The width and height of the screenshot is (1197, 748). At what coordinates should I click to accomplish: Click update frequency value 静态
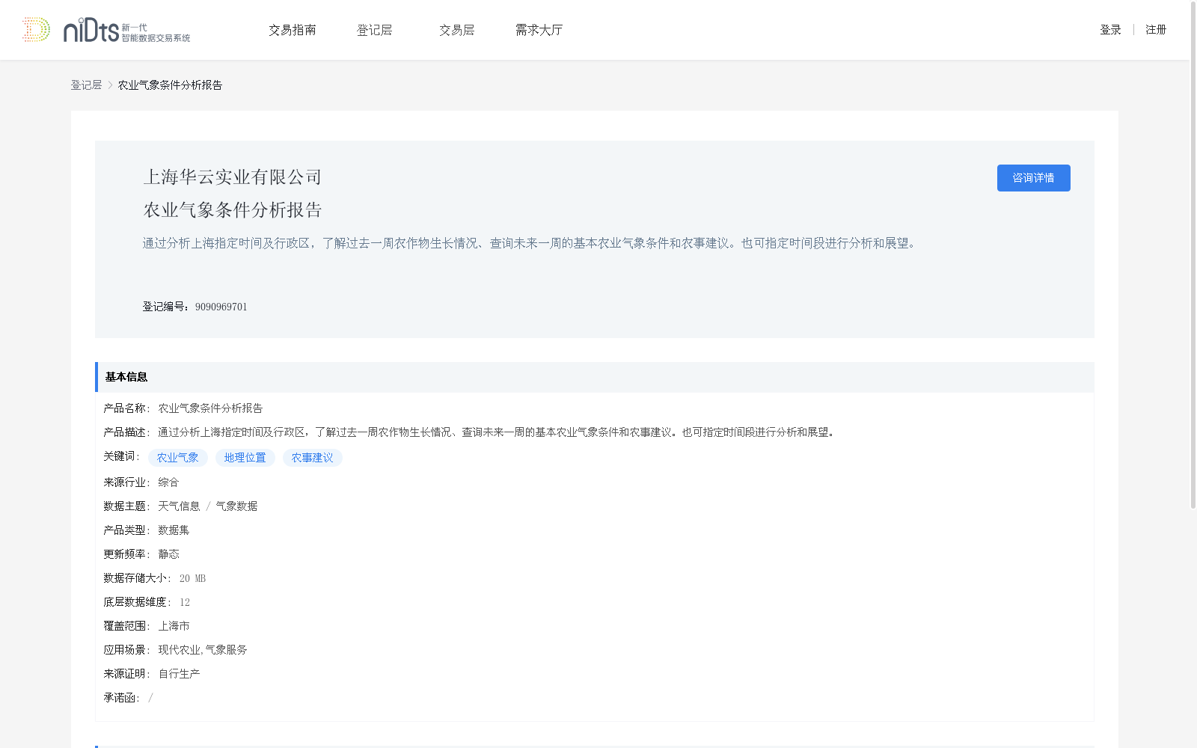point(168,554)
